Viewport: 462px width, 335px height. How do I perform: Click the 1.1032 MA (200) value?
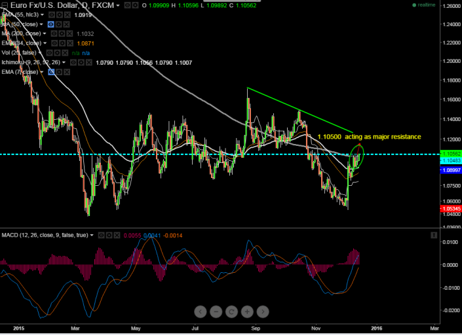click(85, 34)
